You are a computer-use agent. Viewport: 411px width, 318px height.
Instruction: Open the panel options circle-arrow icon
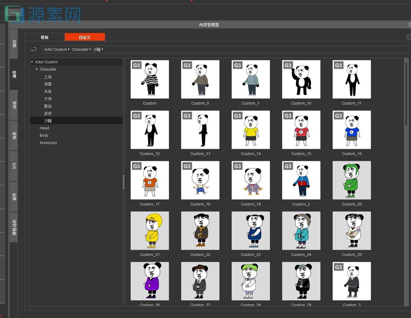point(408,37)
